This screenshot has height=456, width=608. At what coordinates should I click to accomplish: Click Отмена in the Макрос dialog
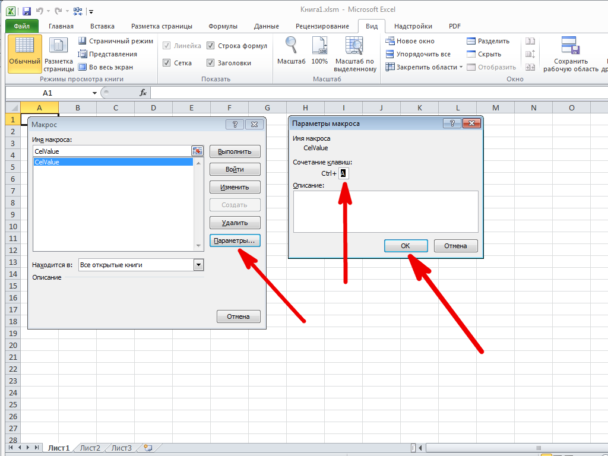[238, 316]
